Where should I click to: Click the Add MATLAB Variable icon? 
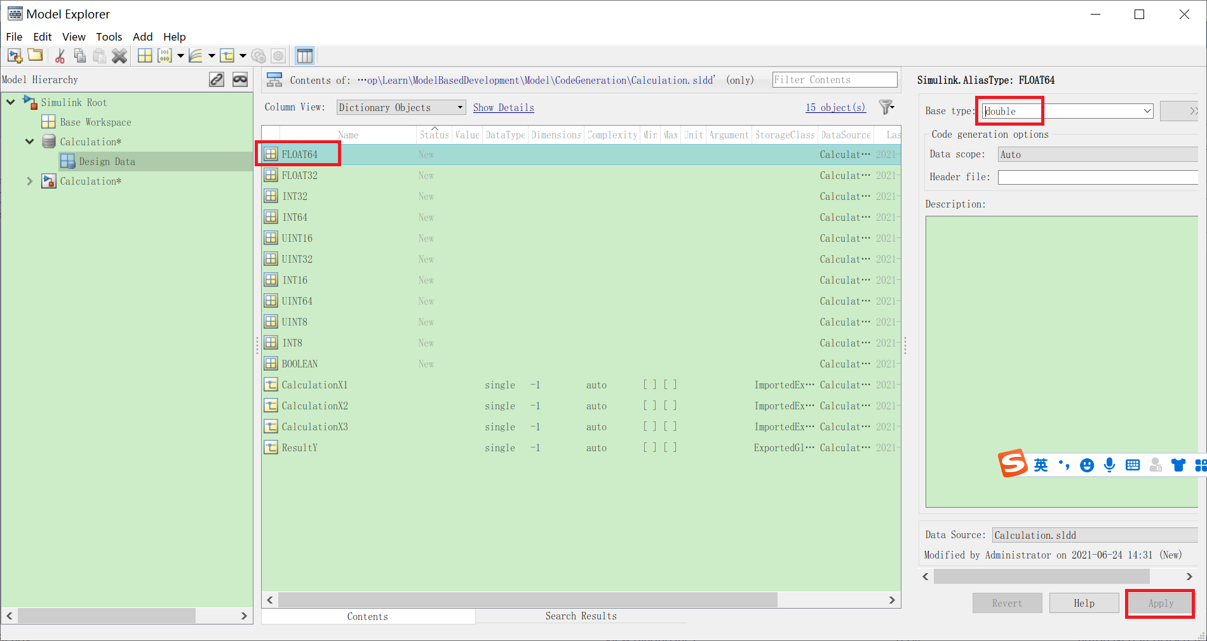(x=145, y=56)
